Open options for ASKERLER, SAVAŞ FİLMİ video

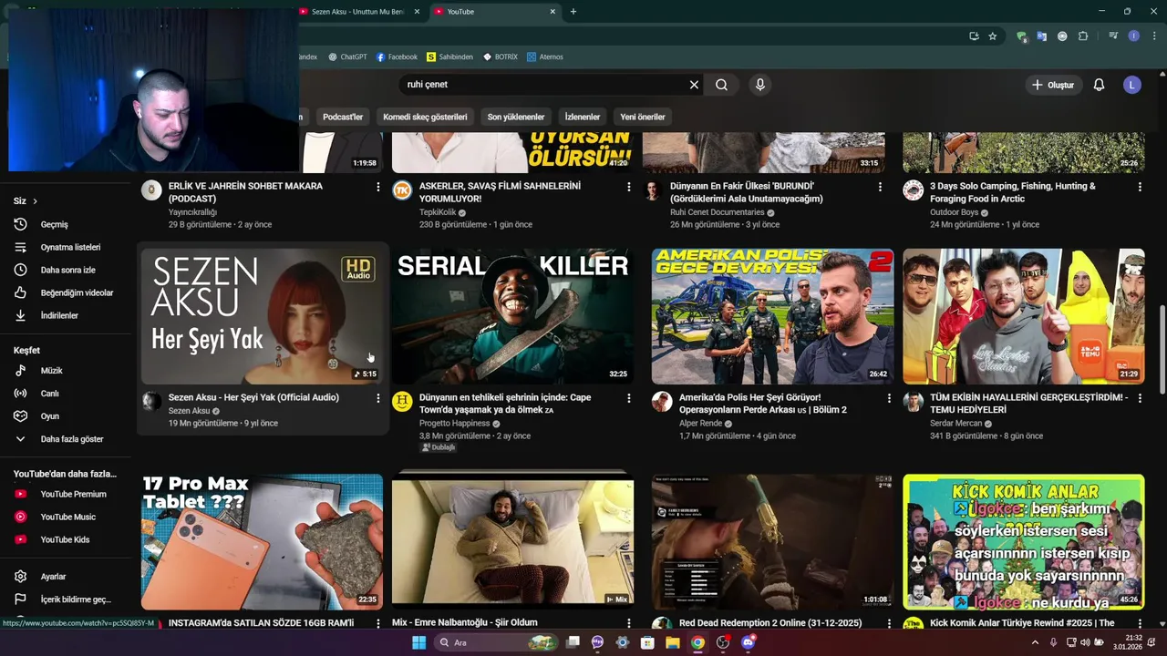(628, 187)
